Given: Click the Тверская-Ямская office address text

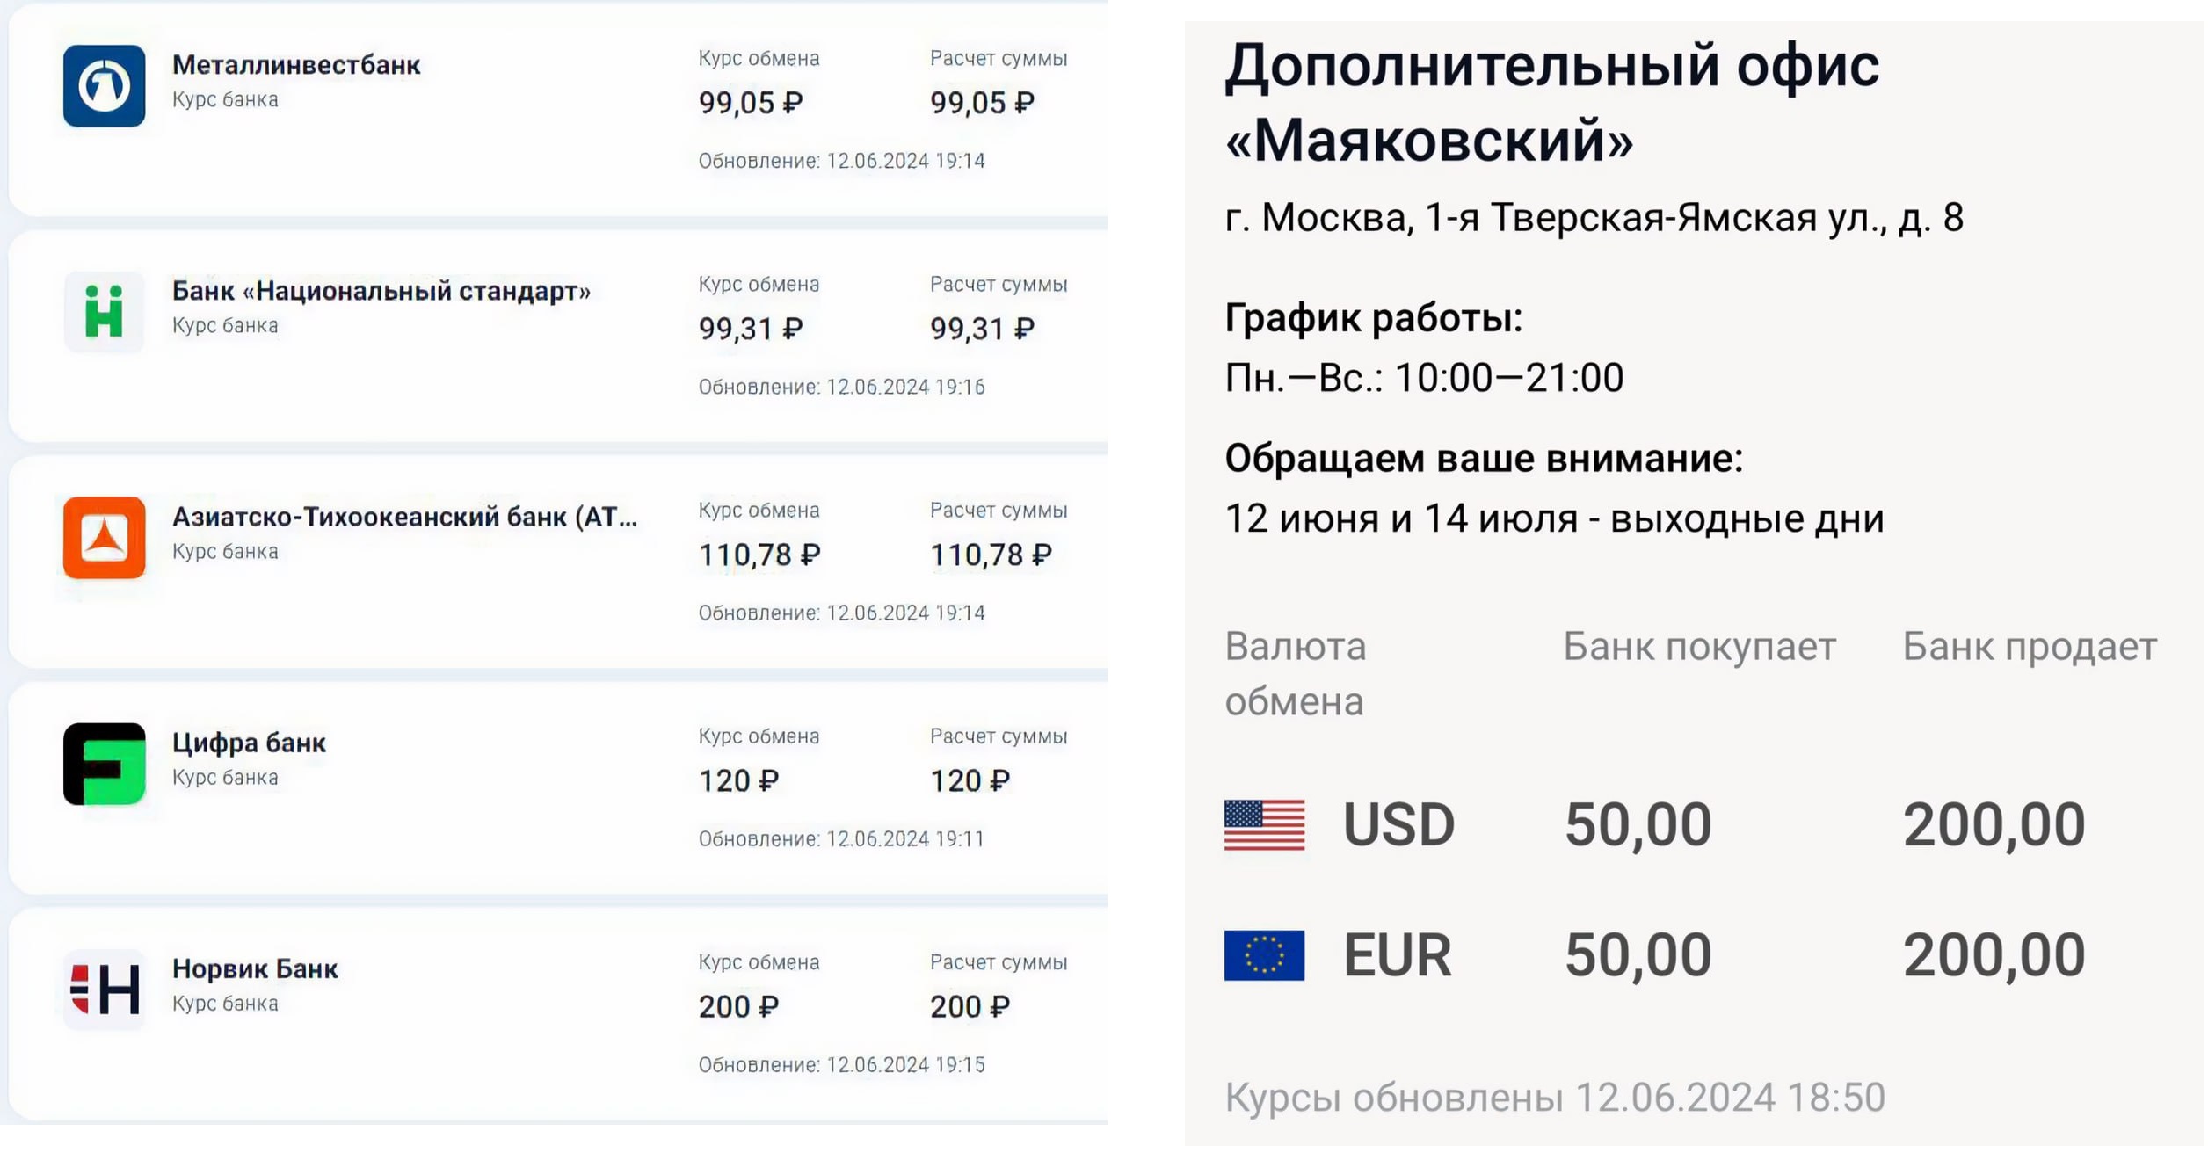Looking at the screenshot, I should point(1594,218).
